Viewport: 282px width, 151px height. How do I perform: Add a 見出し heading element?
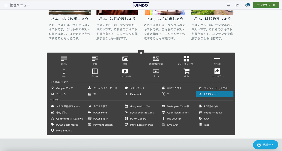coord(64,61)
